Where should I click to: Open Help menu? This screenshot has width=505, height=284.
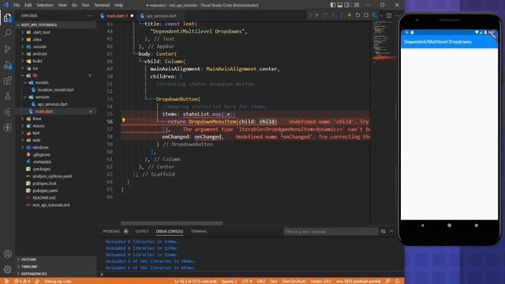pyautogui.click(x=119, y=6)
